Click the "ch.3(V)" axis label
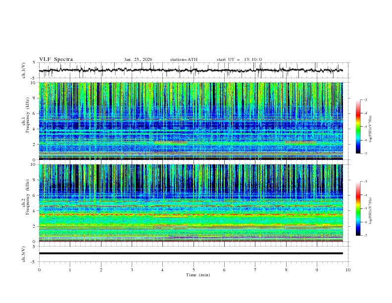Viewport: 392px width, 303px height. click(24, 254)
